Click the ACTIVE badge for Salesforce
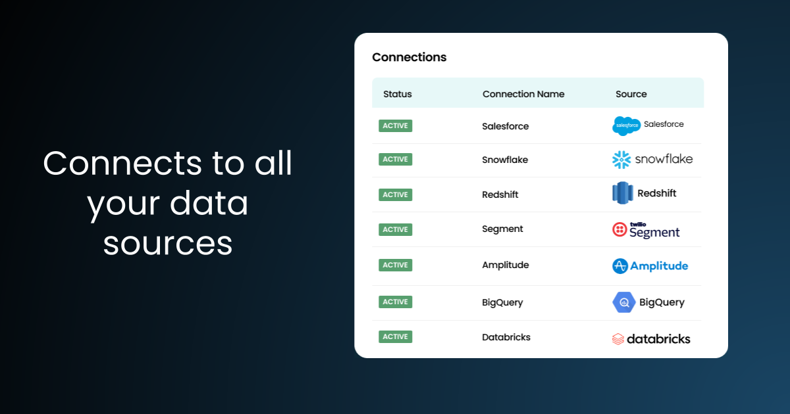 pyautogui.click(x=395, y=126)
